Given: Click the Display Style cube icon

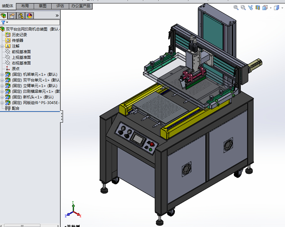Looking at the screenshot, I should 277,8.
